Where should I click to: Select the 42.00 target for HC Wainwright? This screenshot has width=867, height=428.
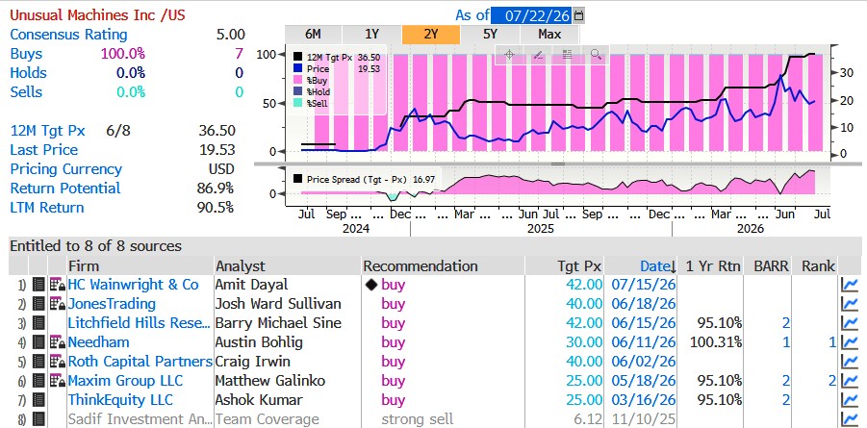coord(584,285)
